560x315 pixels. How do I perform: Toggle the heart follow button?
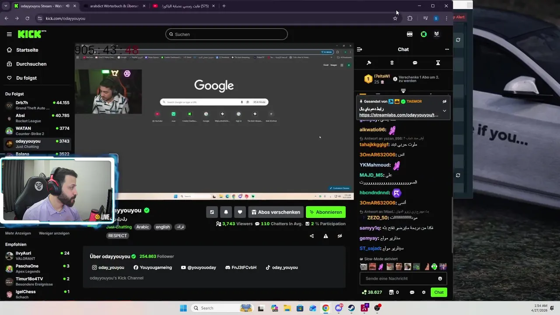240,212
